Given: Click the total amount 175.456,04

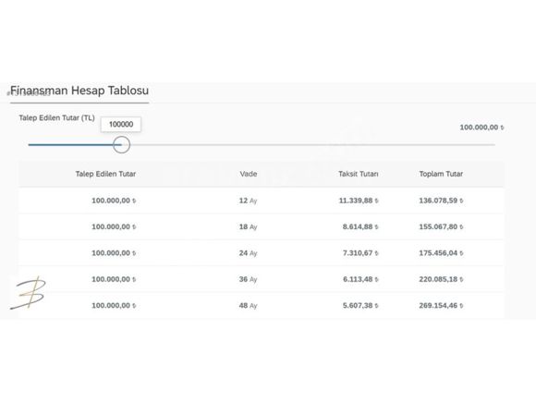Looking at the screenshot, I should (441, 253).
